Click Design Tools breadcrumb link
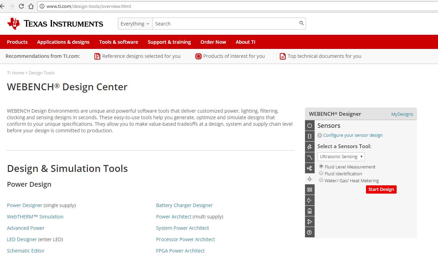438x257 pixels. click(42, 73)
